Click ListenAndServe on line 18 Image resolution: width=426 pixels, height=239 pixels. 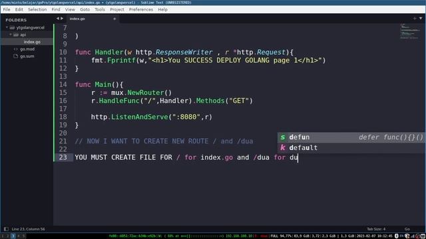click(x=140, y=117)
